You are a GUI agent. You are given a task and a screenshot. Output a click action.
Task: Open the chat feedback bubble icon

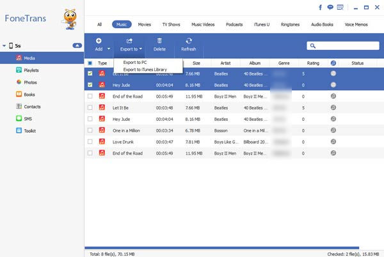point(330,7)
